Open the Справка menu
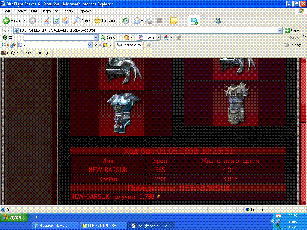The height and width of the screenshot is (230, 307). coord(85,11)
